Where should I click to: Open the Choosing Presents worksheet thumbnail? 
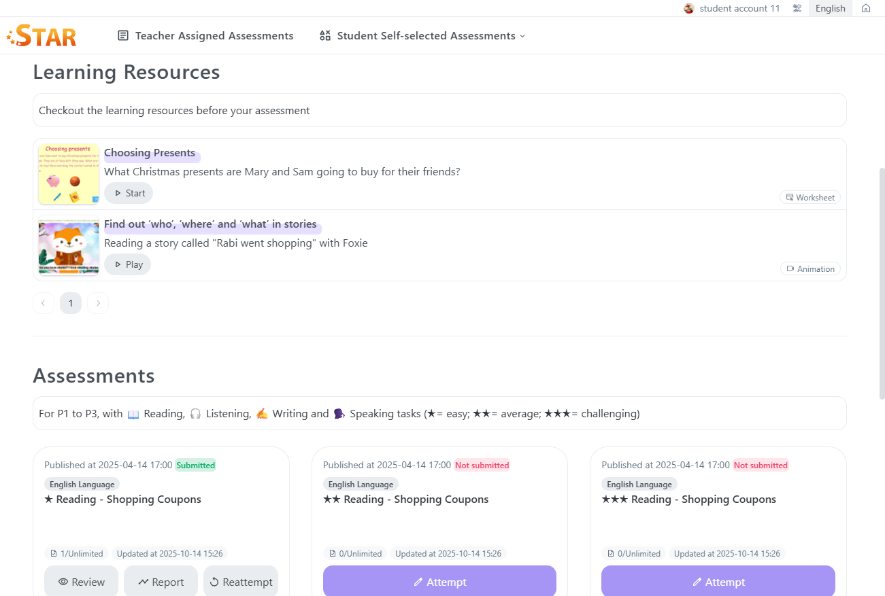69,174
